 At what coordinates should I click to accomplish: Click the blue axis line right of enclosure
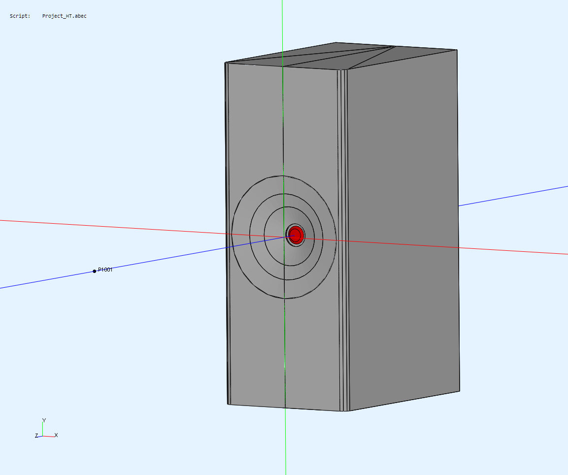512,196
